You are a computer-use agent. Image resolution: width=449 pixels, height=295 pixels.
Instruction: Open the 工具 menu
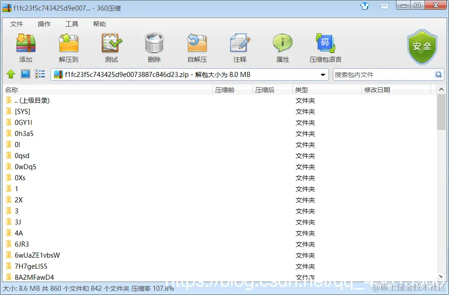[71, 24]
